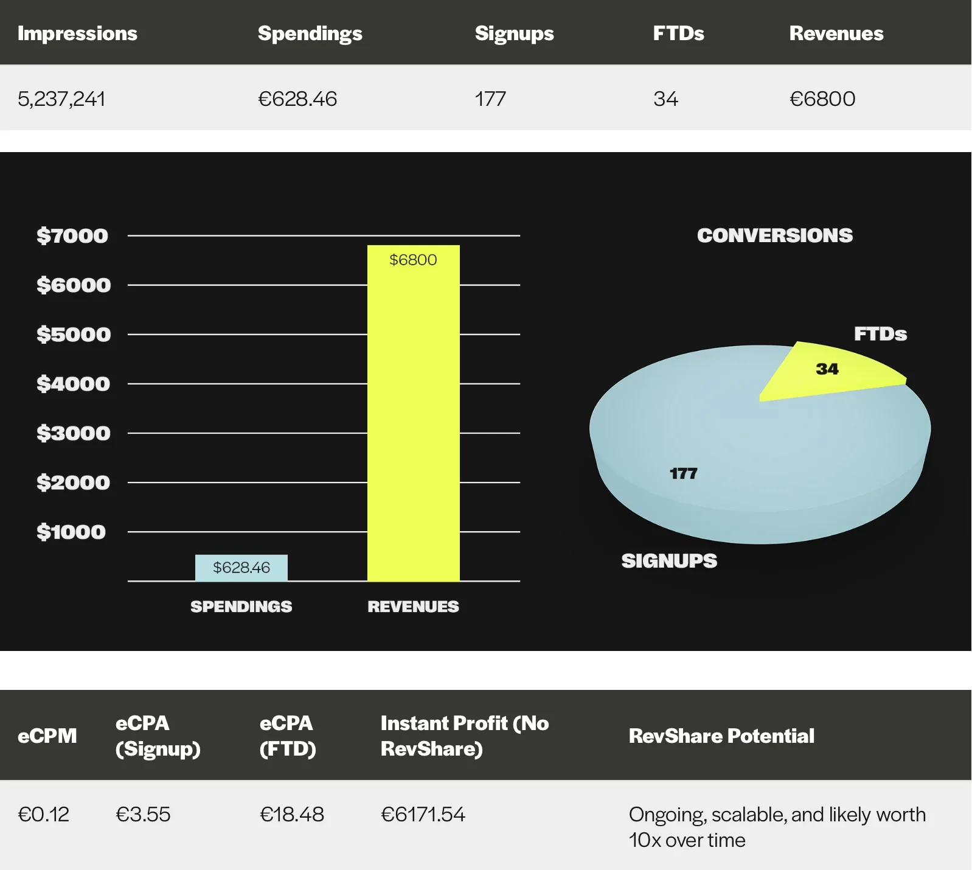Click the Spendings column header

(x=310, y=33)
